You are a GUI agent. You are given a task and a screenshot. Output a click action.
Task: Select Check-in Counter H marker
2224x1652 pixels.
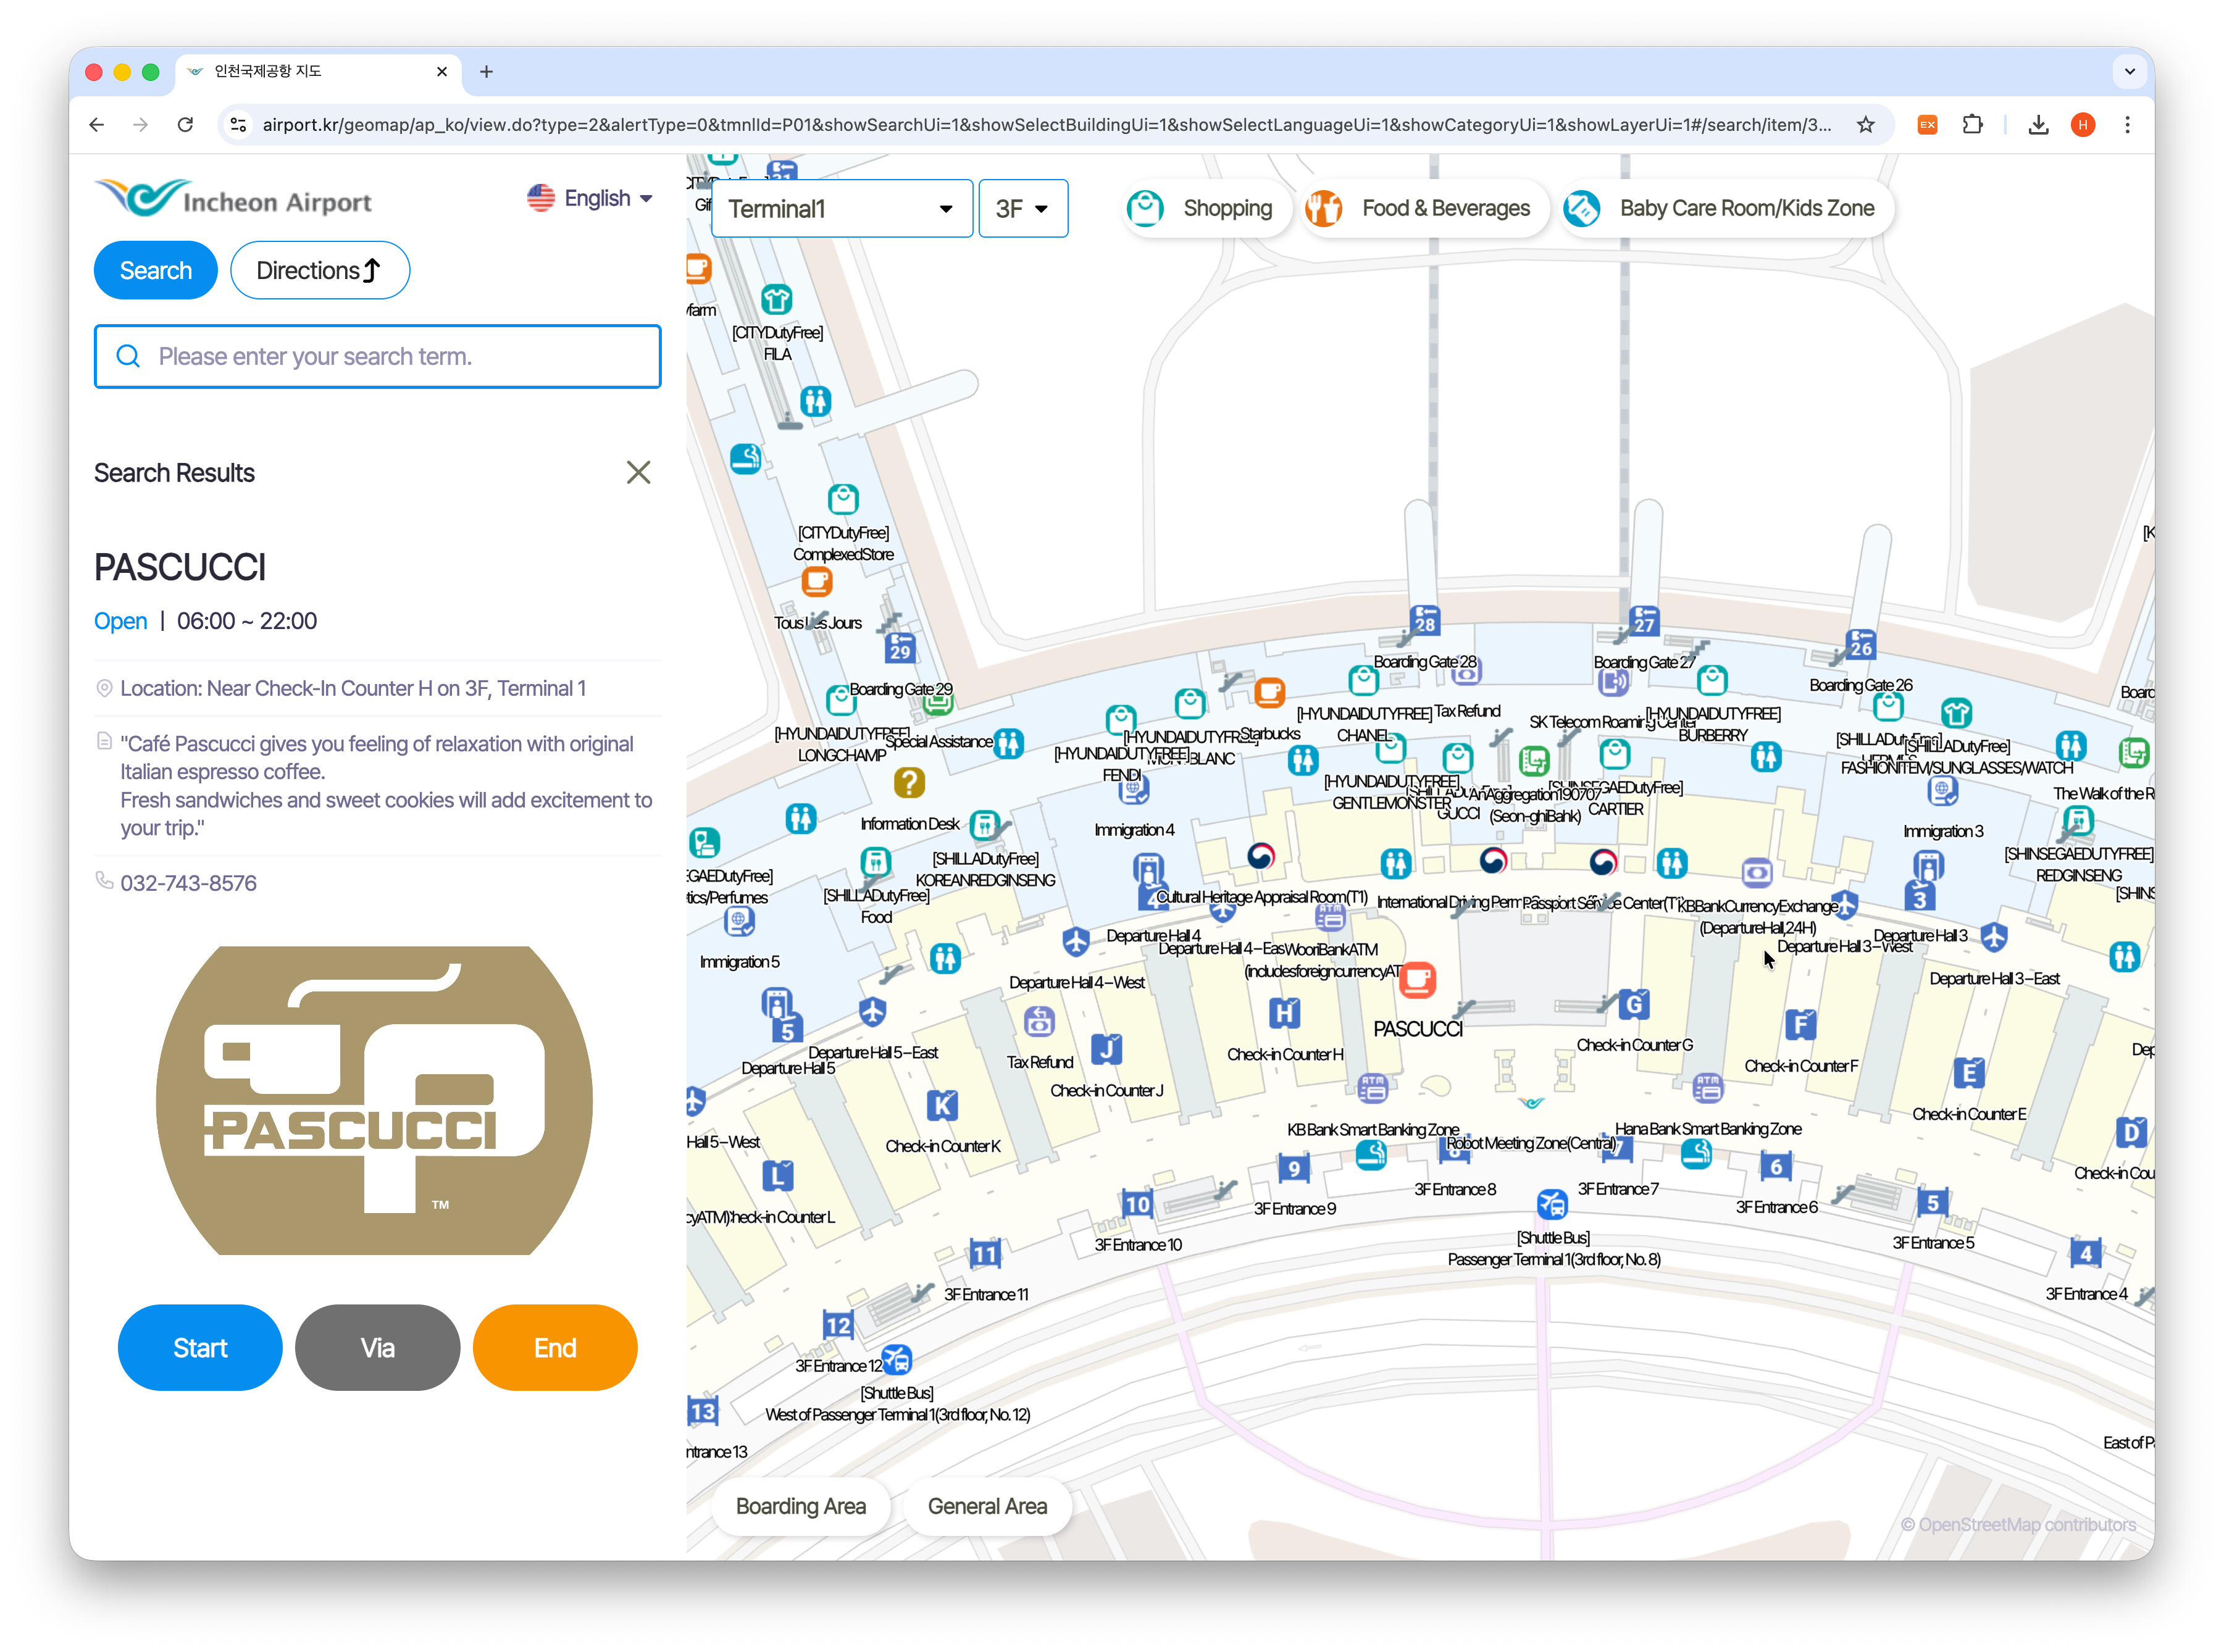pyautogui.click(x=1284, y=1014)
